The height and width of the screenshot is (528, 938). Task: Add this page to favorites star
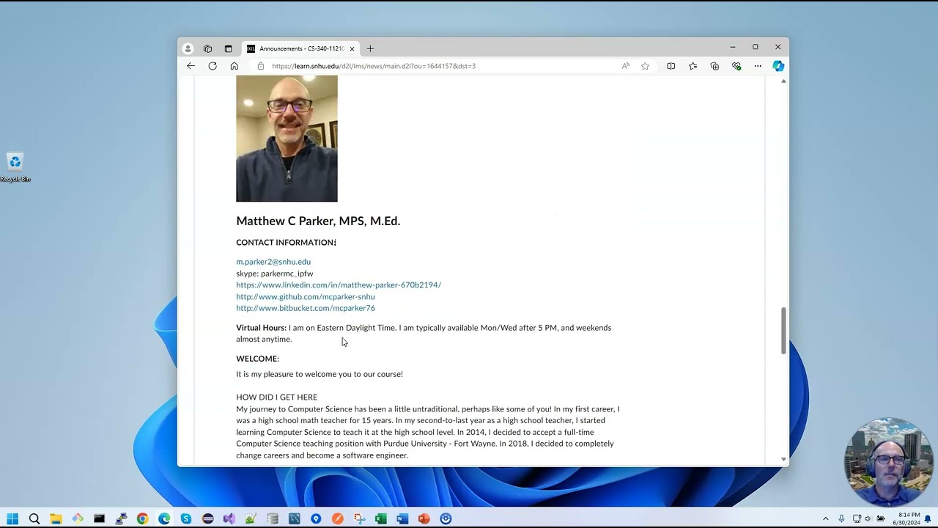pos(645,66)
